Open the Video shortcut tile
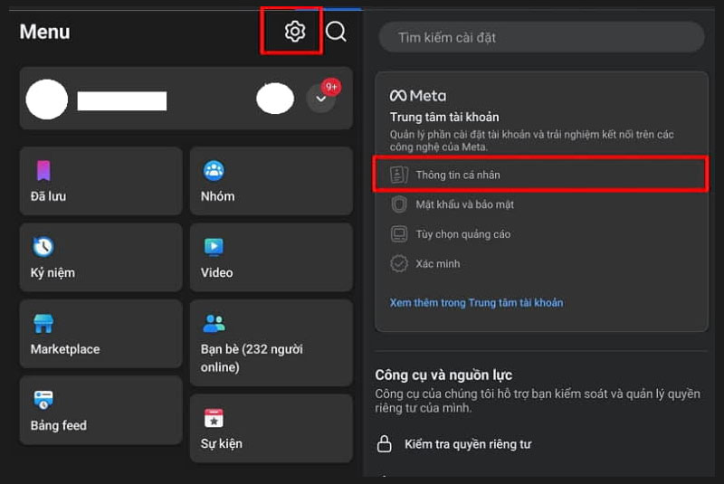This screenshot has height=484, width=724. point(271,258)
